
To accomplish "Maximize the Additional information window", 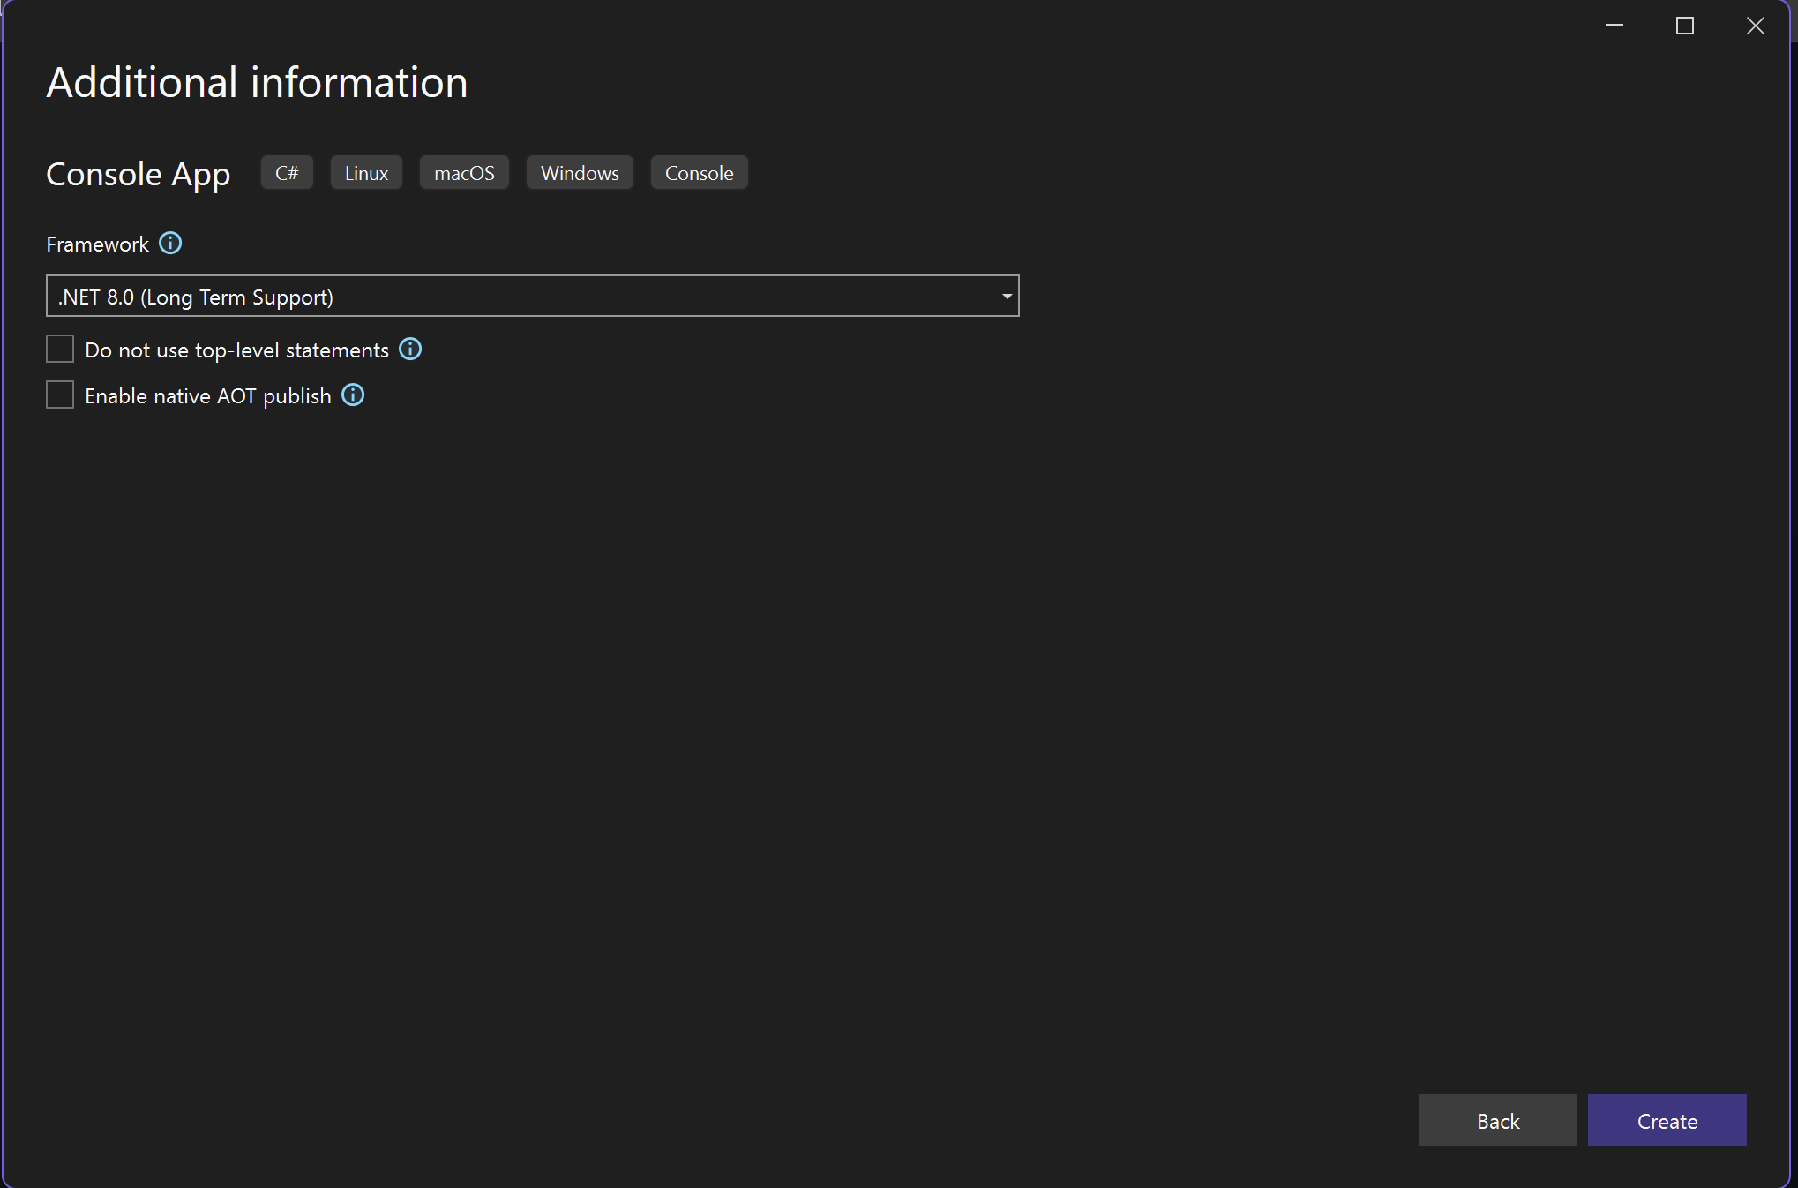I will pos(1685,26).
